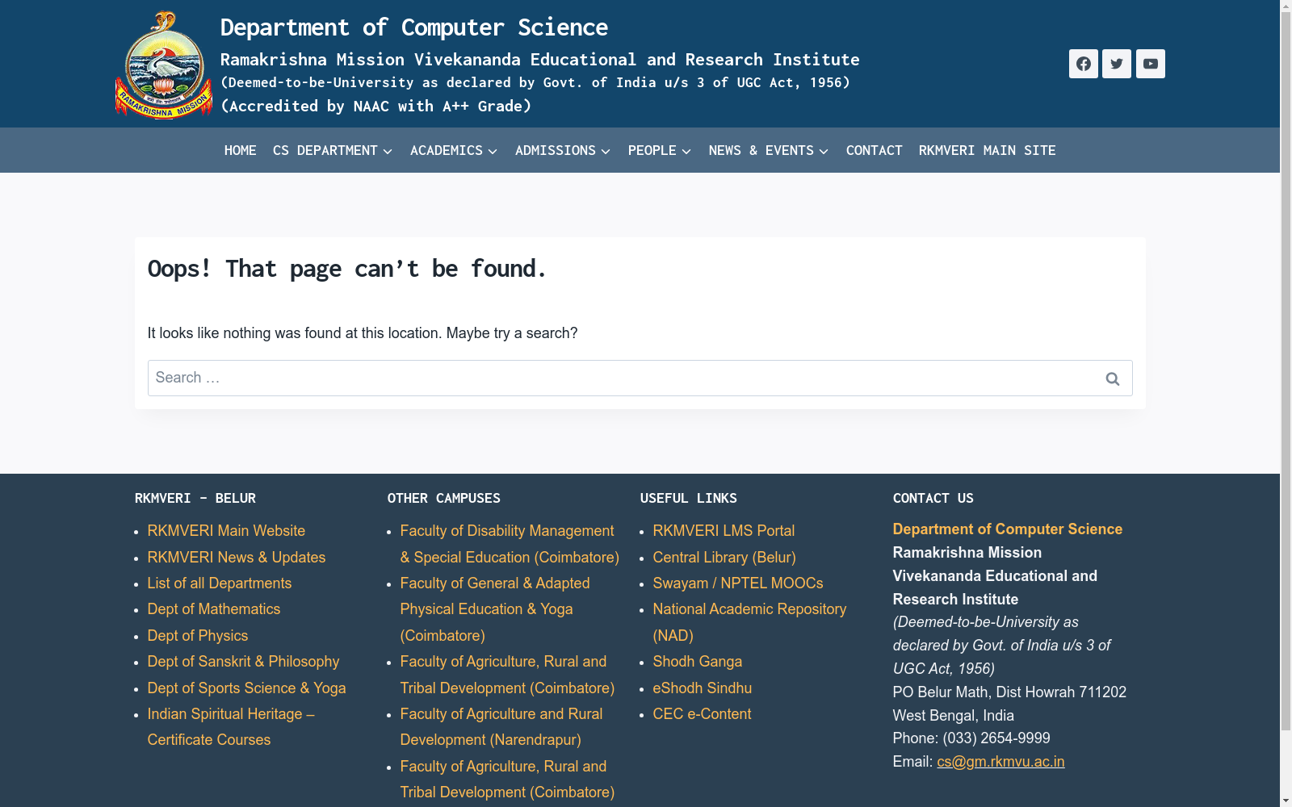Click the 'OTHER CAMPUSES' footer heading
1292x807 pixels.
(x=444, y=499)
